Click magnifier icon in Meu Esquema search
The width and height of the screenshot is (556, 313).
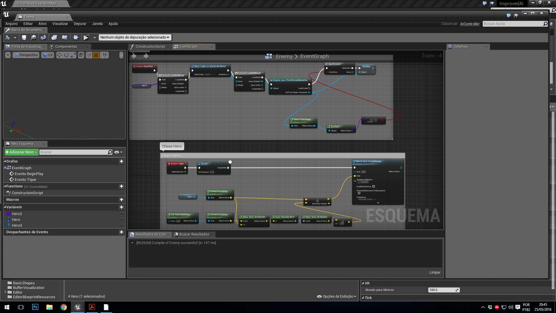click(110, 152)
